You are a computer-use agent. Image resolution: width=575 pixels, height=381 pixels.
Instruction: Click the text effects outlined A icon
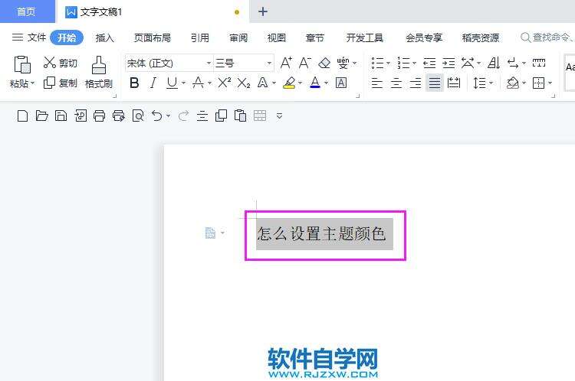point(262,83)
